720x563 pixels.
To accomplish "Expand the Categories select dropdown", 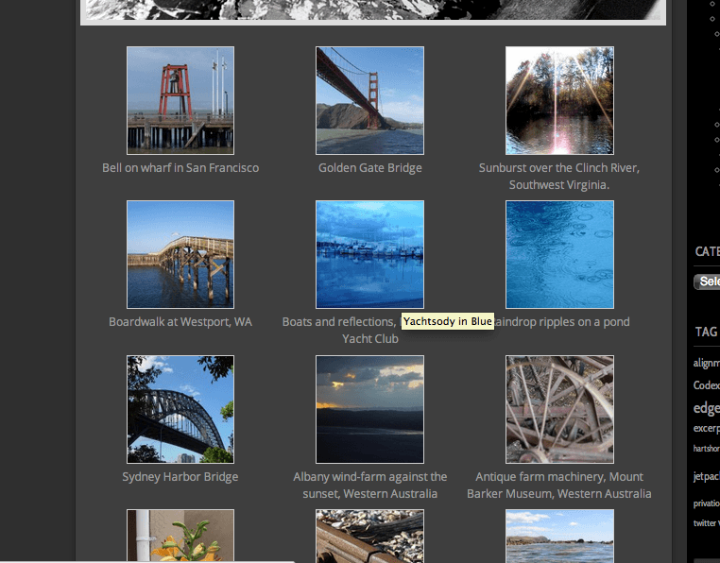I will click(x=707, y=281).
